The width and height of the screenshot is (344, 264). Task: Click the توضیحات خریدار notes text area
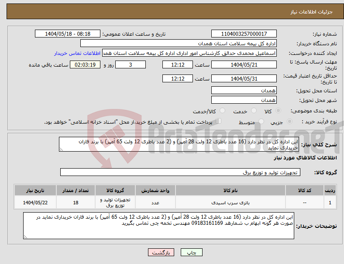(158, 226)
